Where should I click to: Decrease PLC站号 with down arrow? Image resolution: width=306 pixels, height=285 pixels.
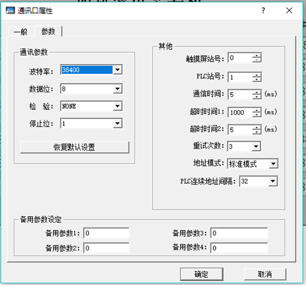(x=257, y=80)
